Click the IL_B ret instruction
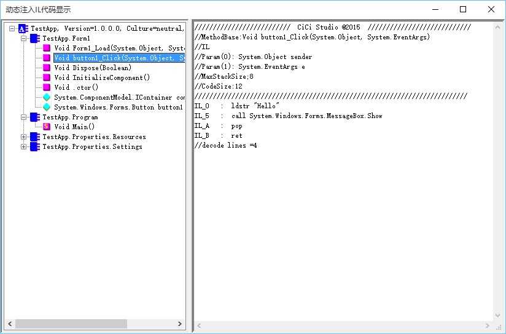The width and height of the screenshot is (506, 334). click(219, 135)
